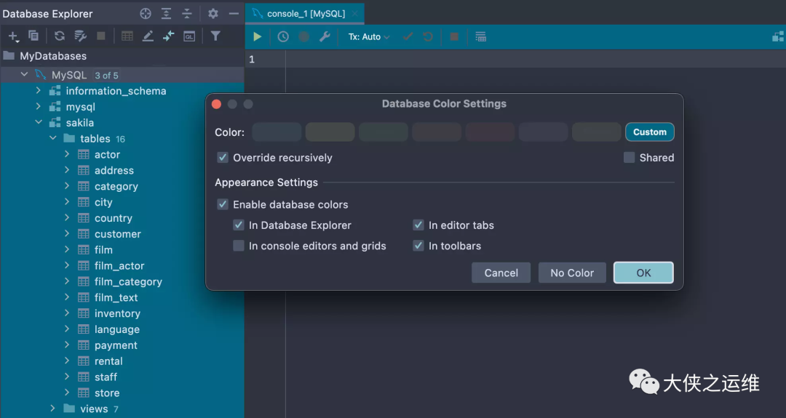Click the schema switcher icon at far right
Screen dimensions: 786x418
click(778, 36)
